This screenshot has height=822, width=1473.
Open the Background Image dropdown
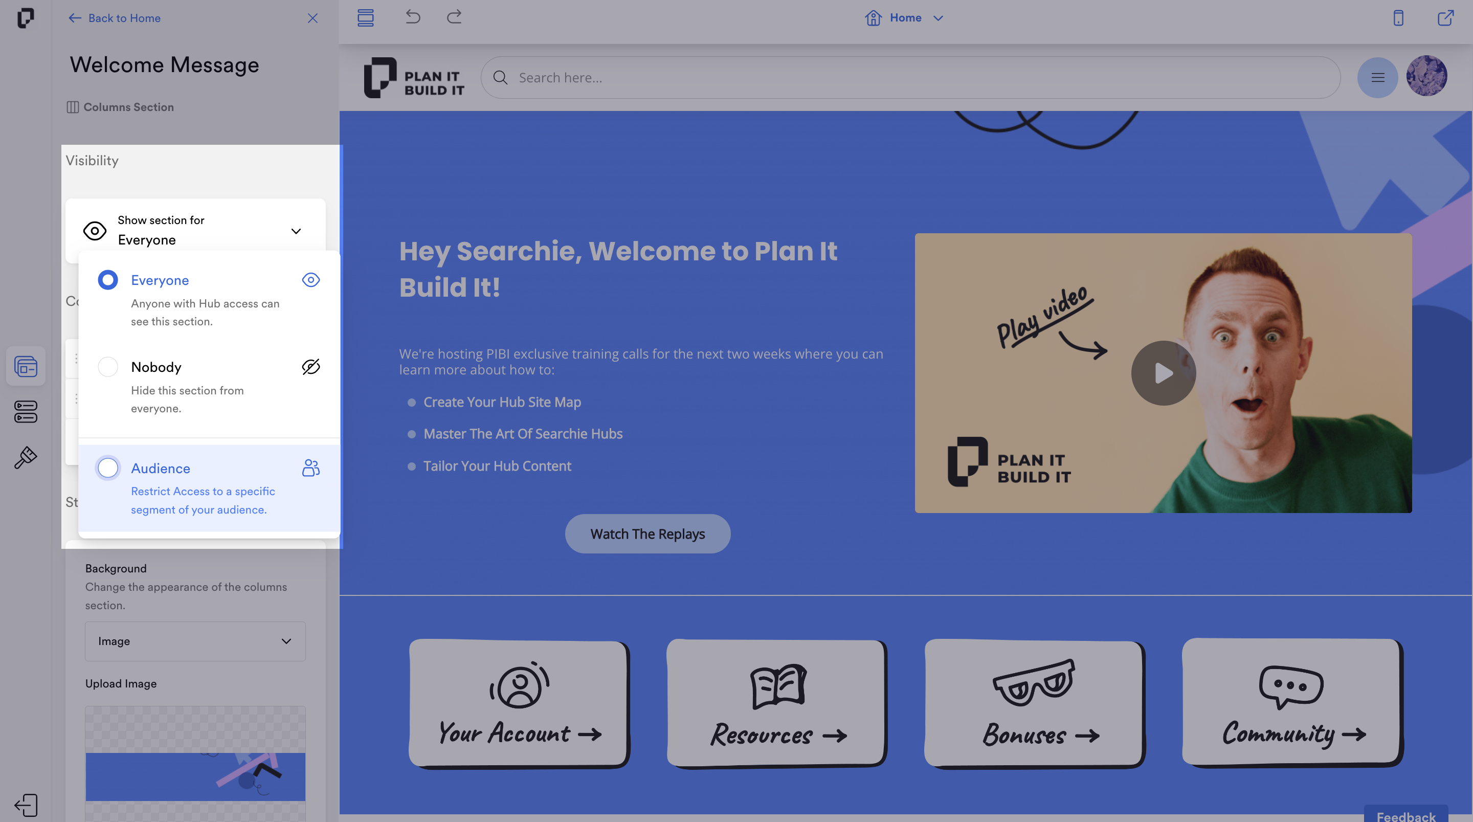click(195, 641)
